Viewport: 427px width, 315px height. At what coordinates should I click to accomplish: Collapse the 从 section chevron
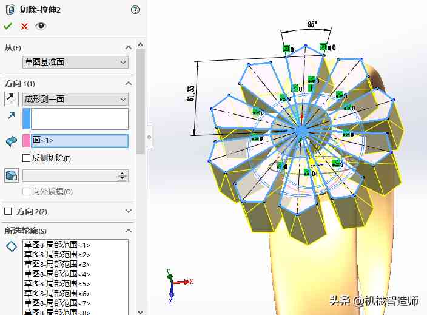point(128,47)
